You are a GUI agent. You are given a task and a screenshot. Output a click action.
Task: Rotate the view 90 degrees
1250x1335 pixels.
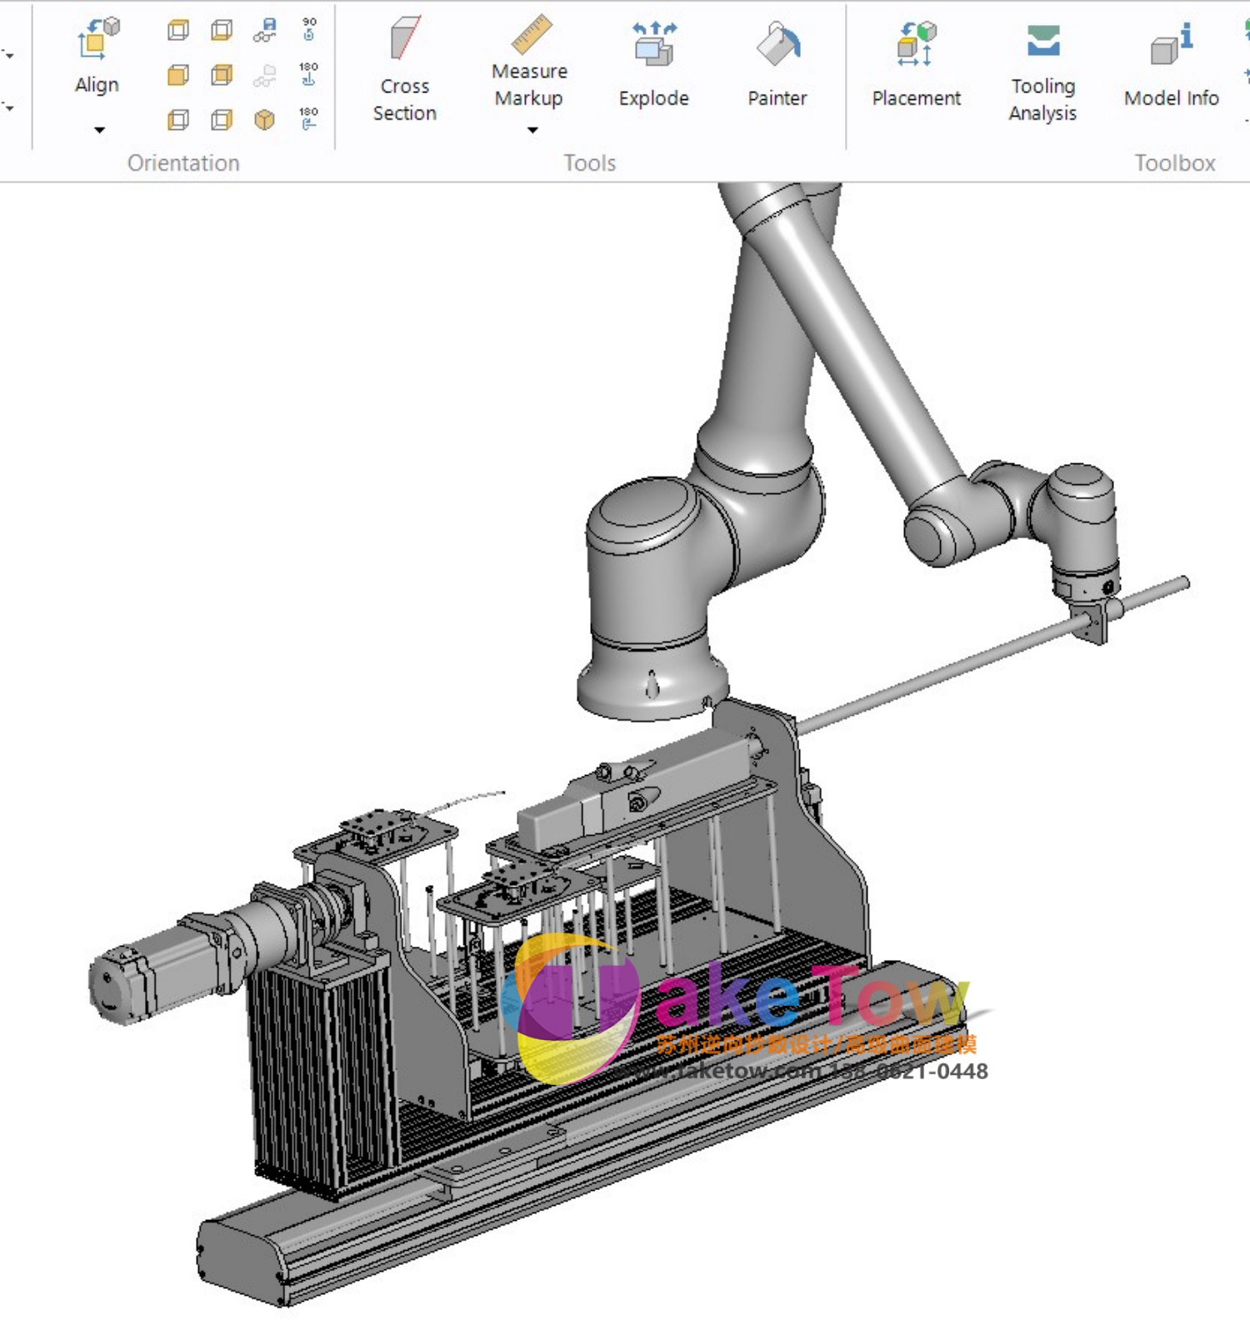point(308,30)
